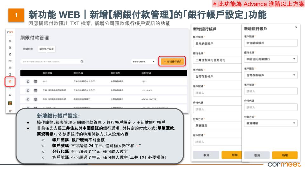Edit the account row numbered 62450-144721
Viewport: 305px width, 171px height.
click(28, 99)
